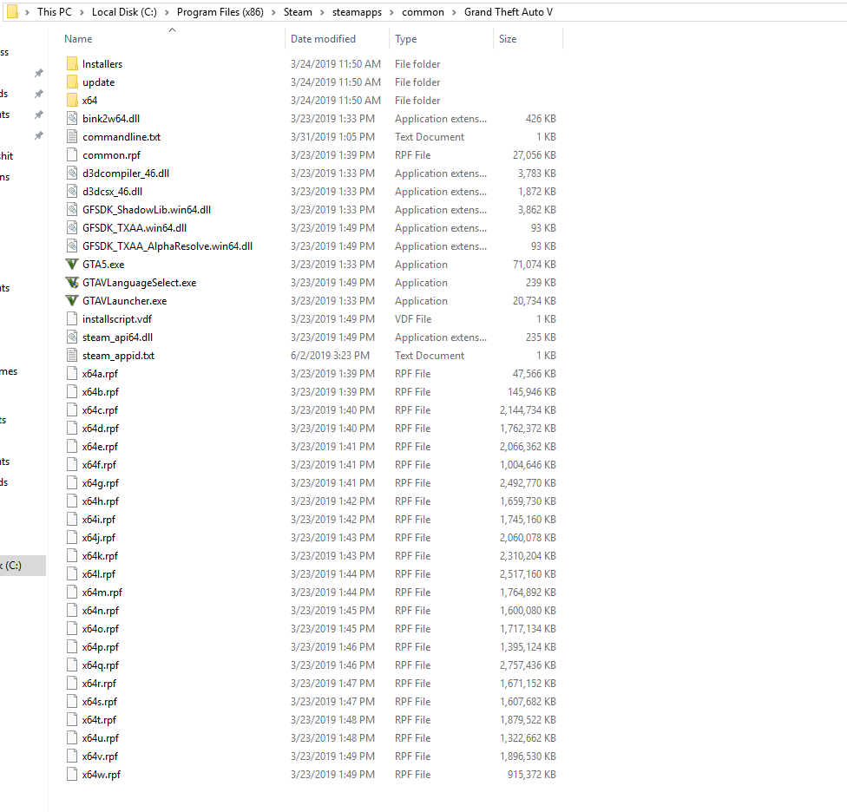Select file name x64k.rpf
Image resolution: width=847 pixels, height=812 pixels.
tap(100, 555)
